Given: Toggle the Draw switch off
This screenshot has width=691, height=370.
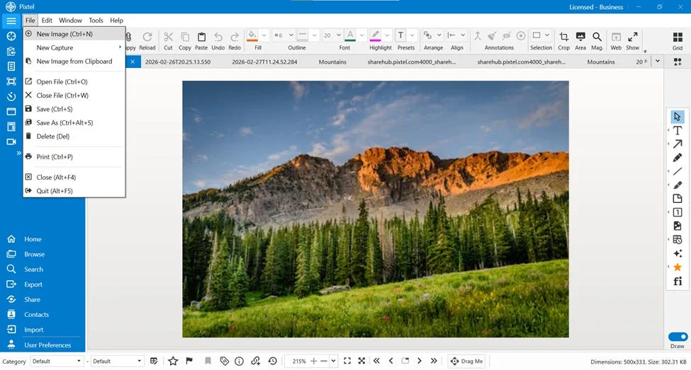Looking at the screenshot, I should [678, 337].
